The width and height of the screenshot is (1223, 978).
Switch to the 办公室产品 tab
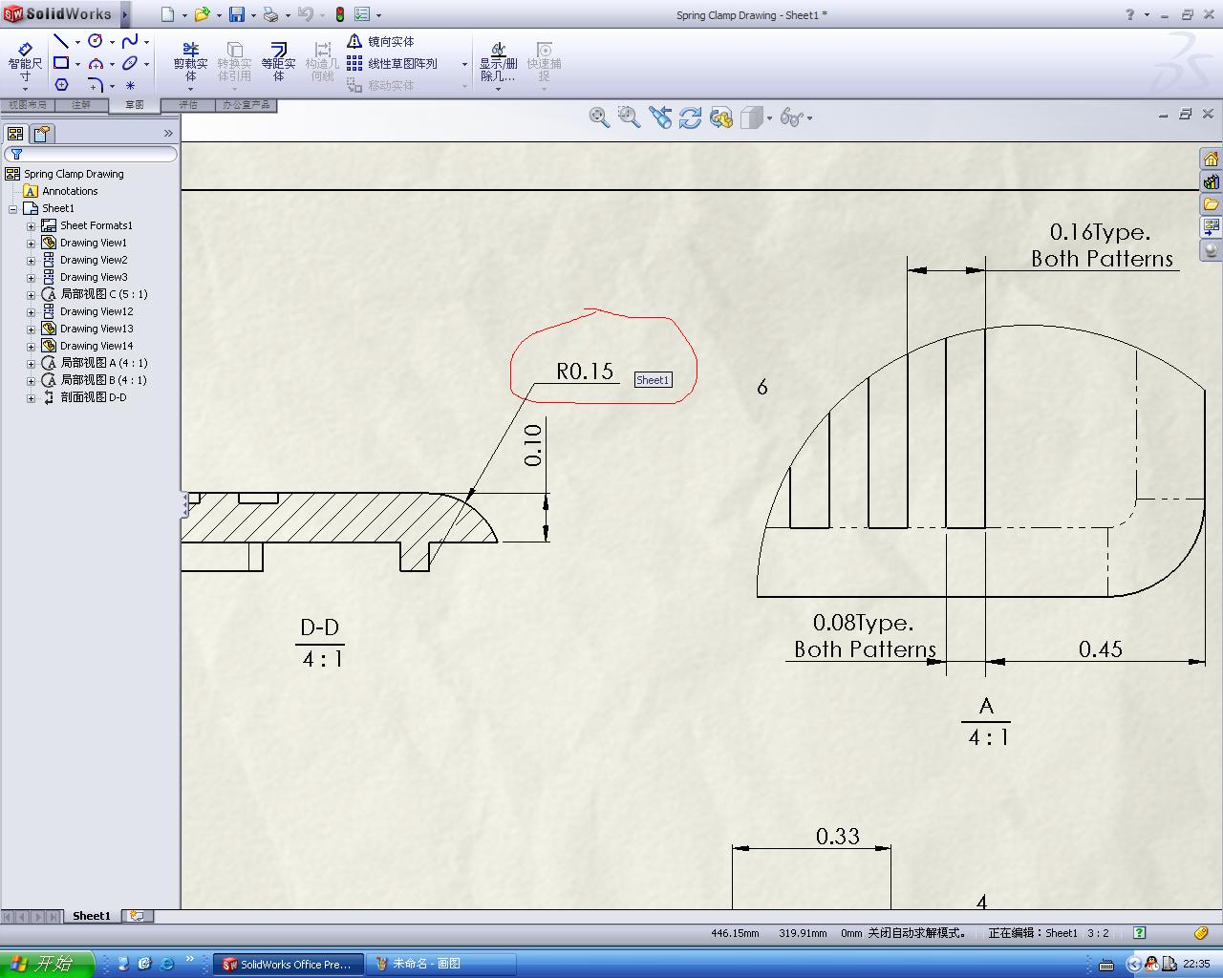[x=247, y=105]
